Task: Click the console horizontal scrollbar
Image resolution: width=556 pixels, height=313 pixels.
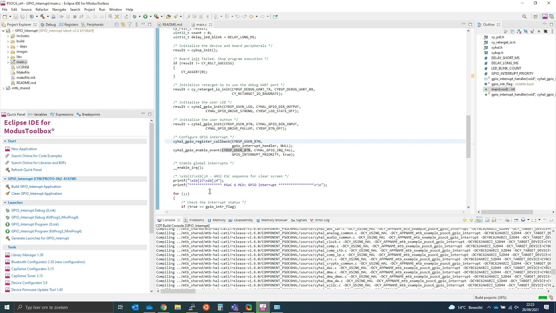Action: [178, 291]
